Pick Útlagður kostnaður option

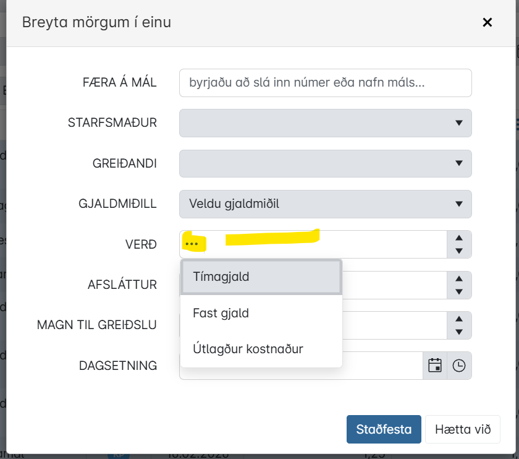[261, 349]
